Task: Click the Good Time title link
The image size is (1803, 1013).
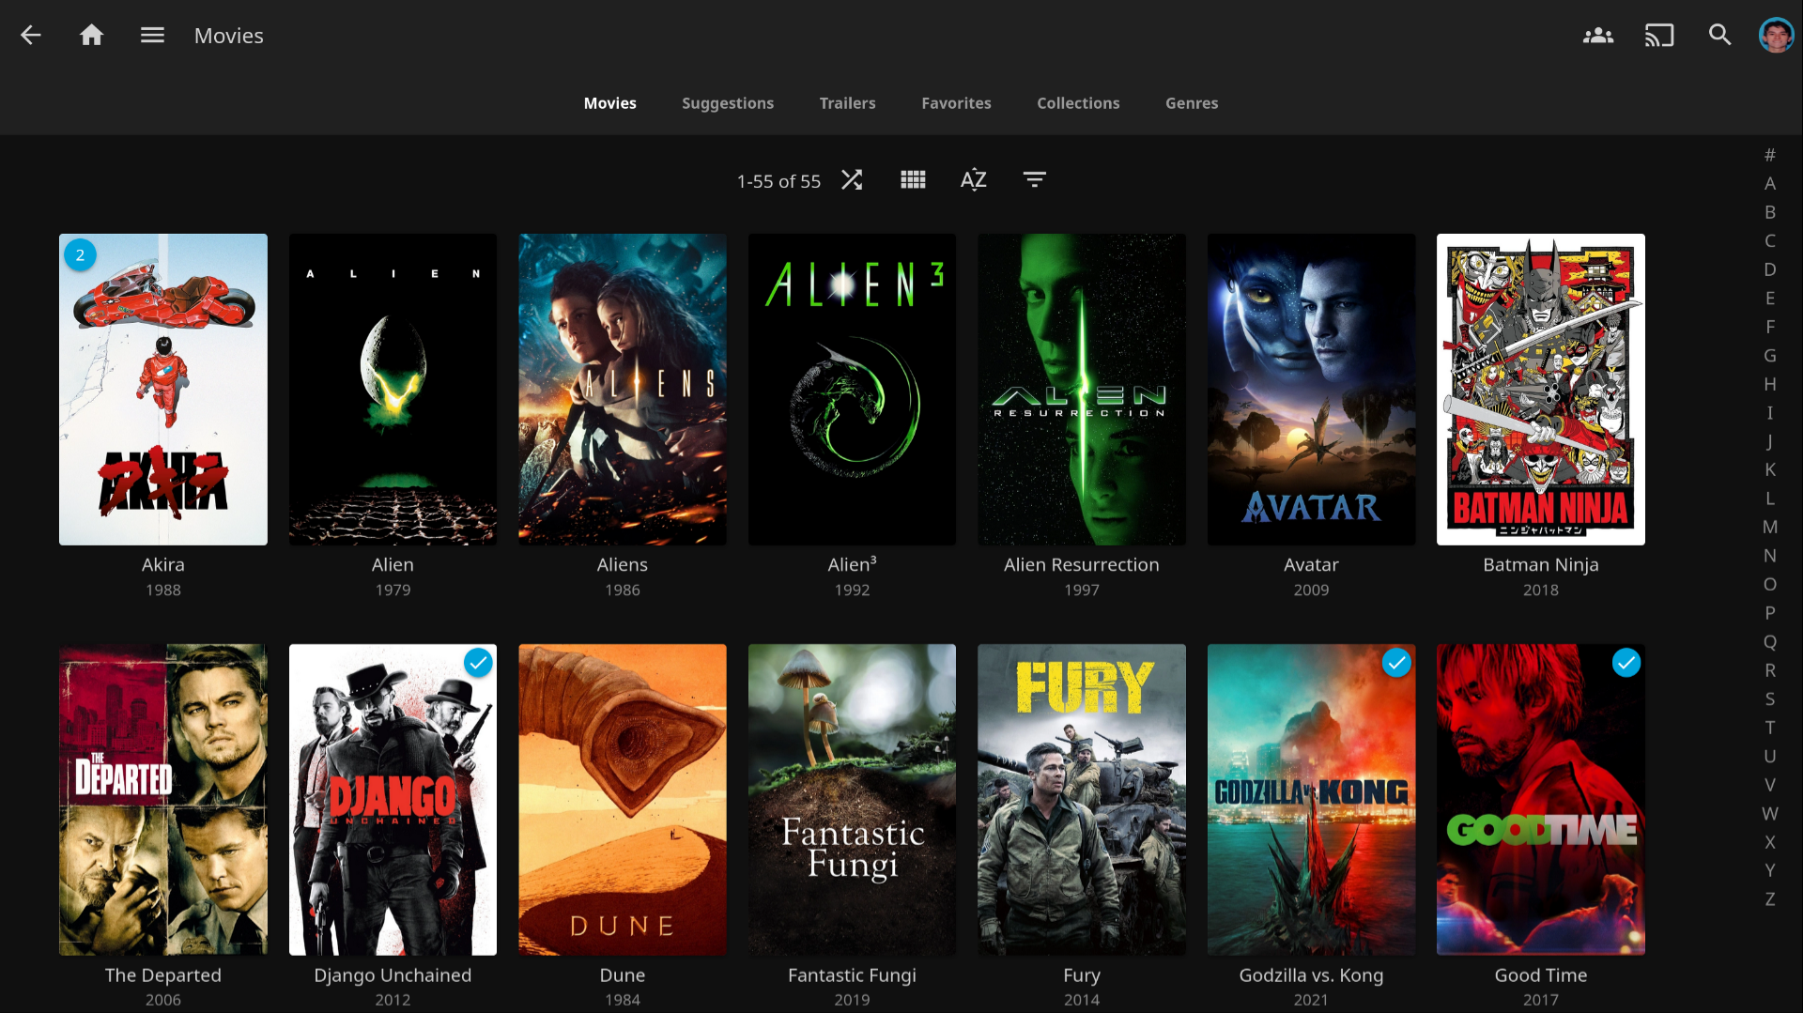Action: coord(1541,975)
